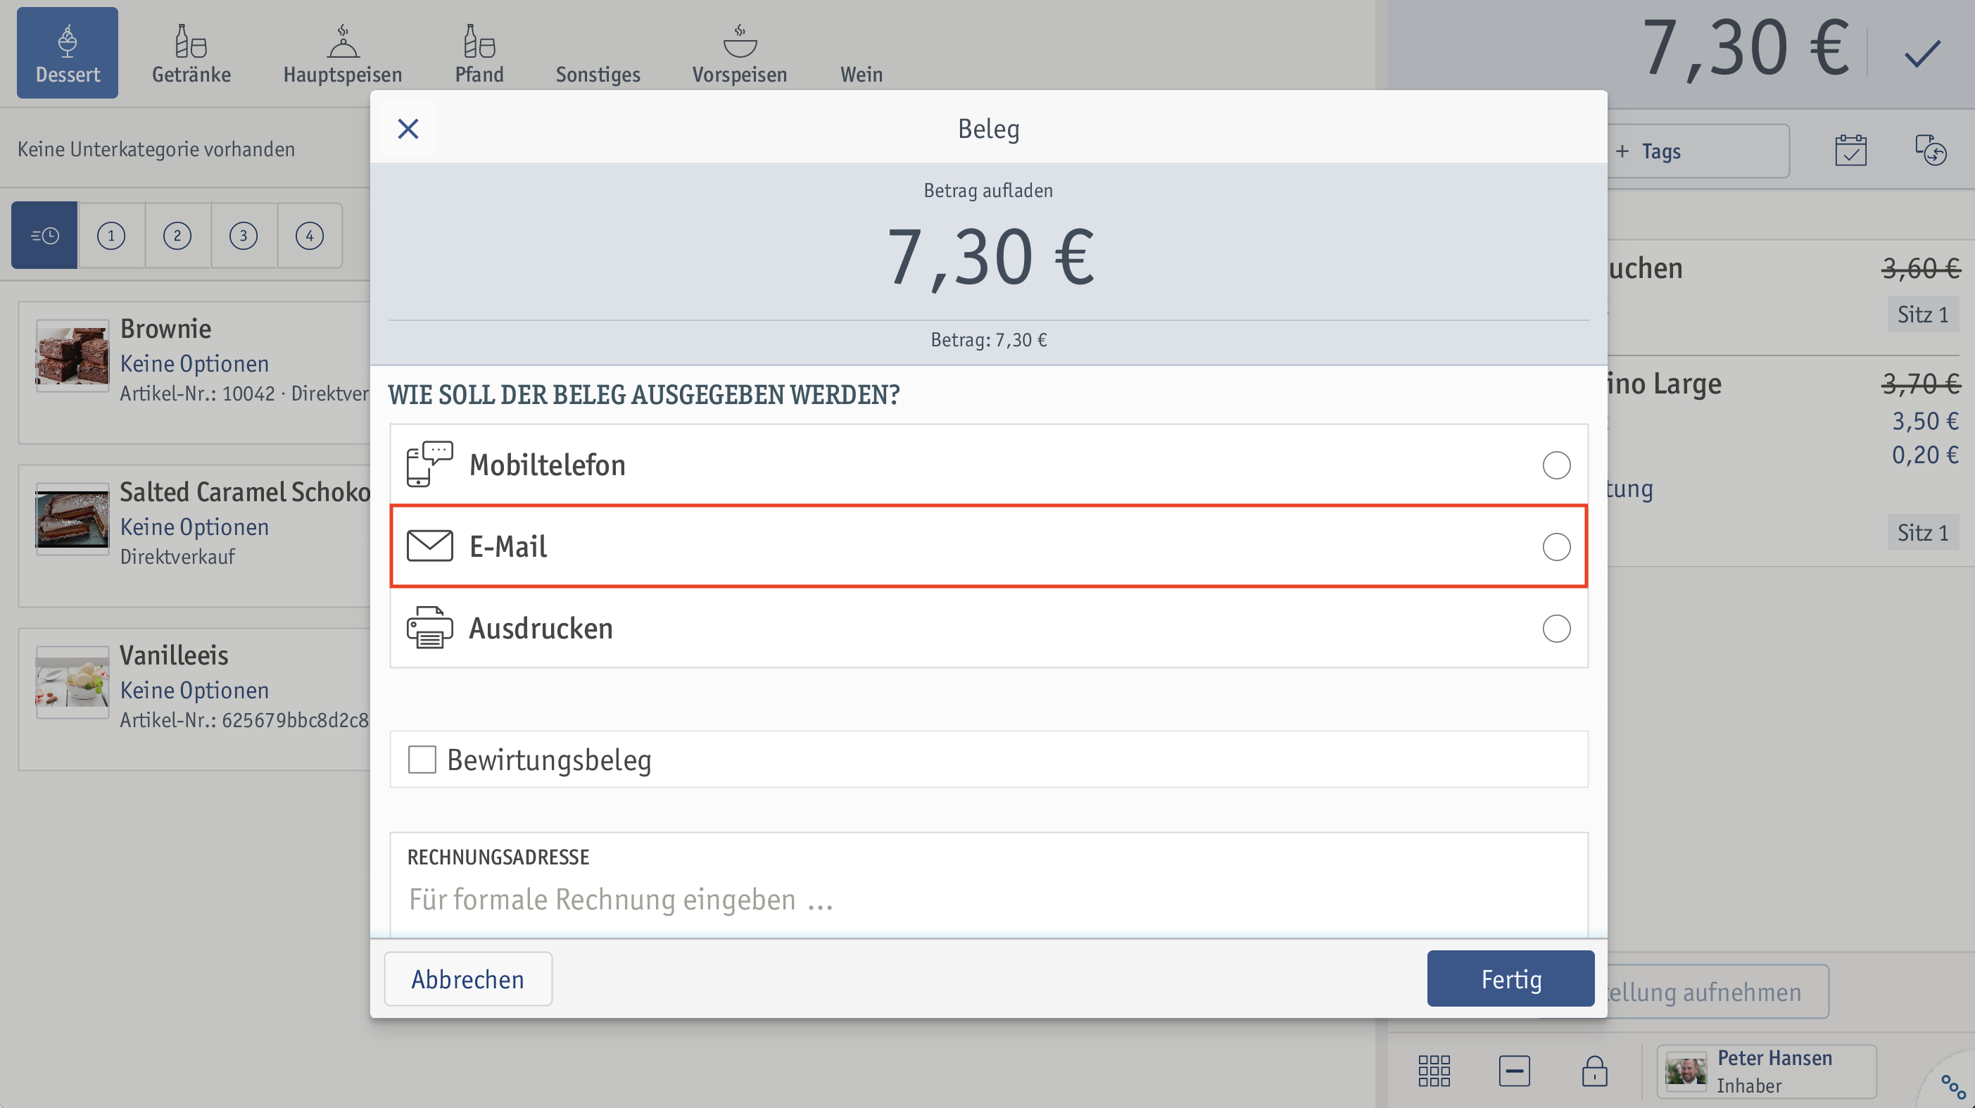Open Peter Hansen user profile

tap(1766, 1071)
